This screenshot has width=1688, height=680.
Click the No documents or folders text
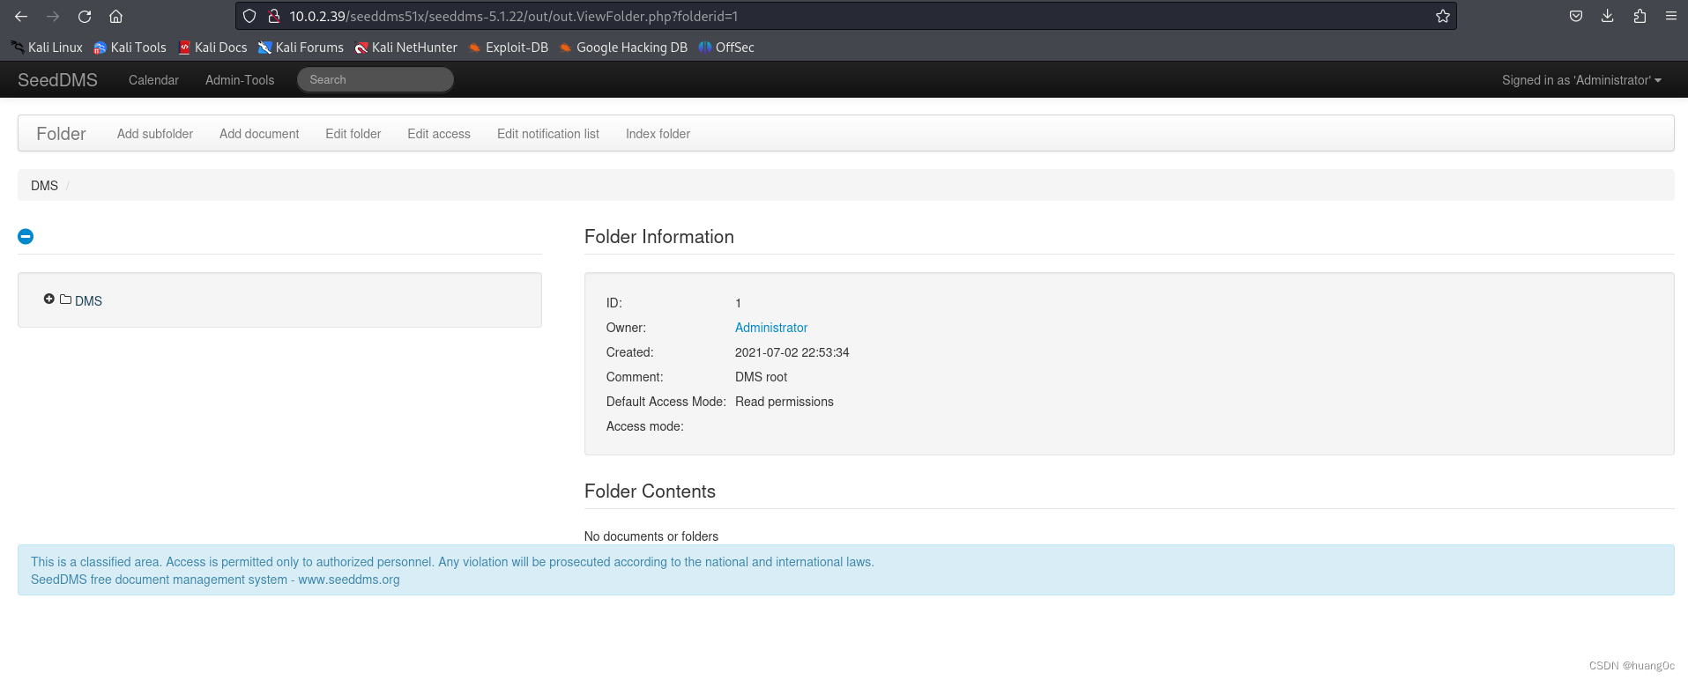651,536
